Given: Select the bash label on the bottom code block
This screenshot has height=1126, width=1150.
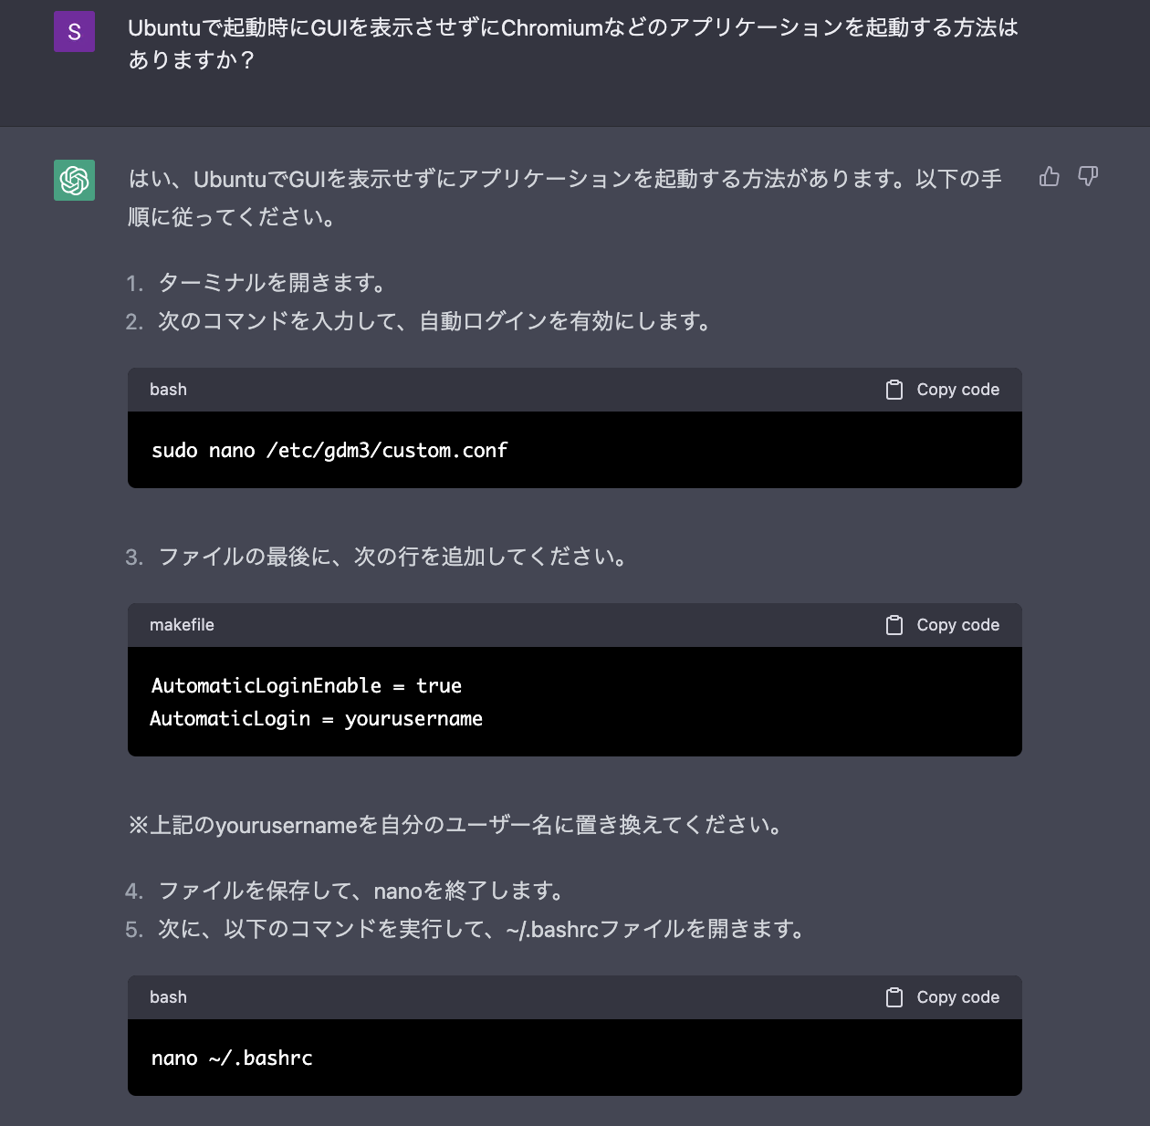Looking at the screenshot, I should 168,996.
